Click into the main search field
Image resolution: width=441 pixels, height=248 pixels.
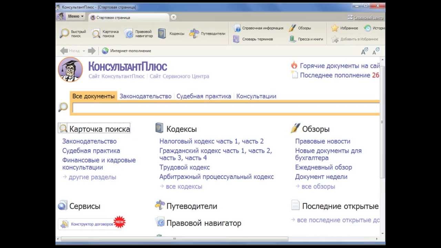(226, 108)
